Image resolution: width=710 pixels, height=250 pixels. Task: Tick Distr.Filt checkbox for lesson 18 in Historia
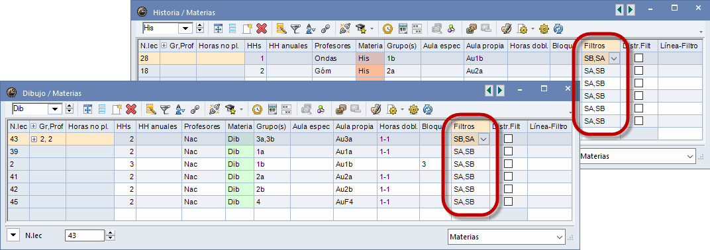click(638, 71)
